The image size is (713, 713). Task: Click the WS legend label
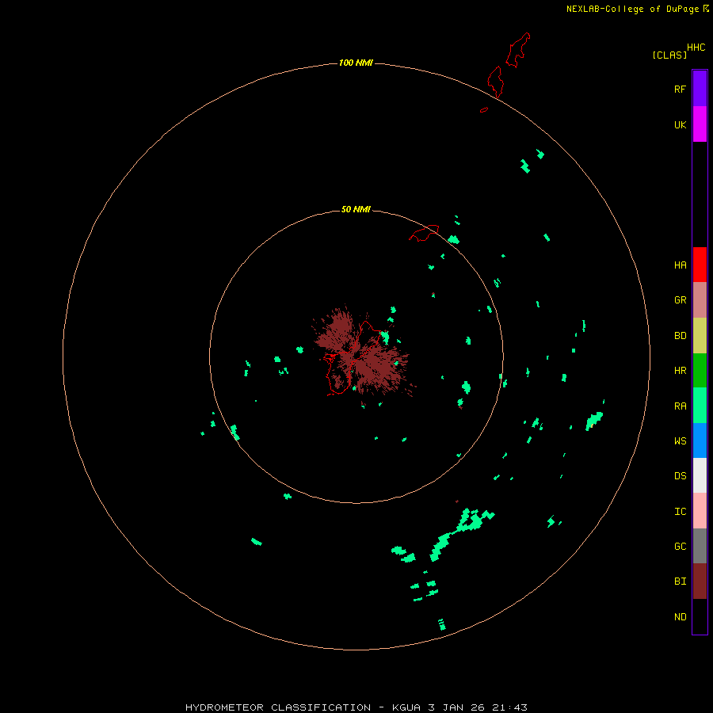click(x=680, y=441)
